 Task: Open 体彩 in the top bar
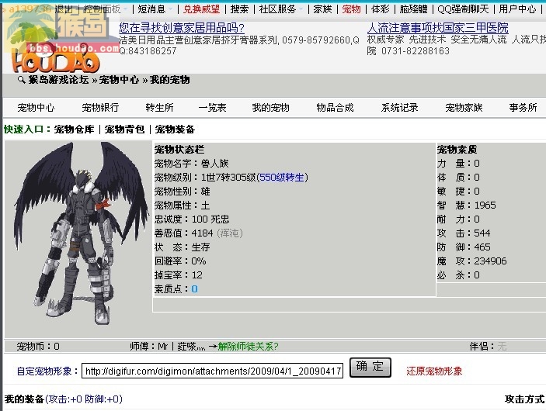[x=381, y=9]
